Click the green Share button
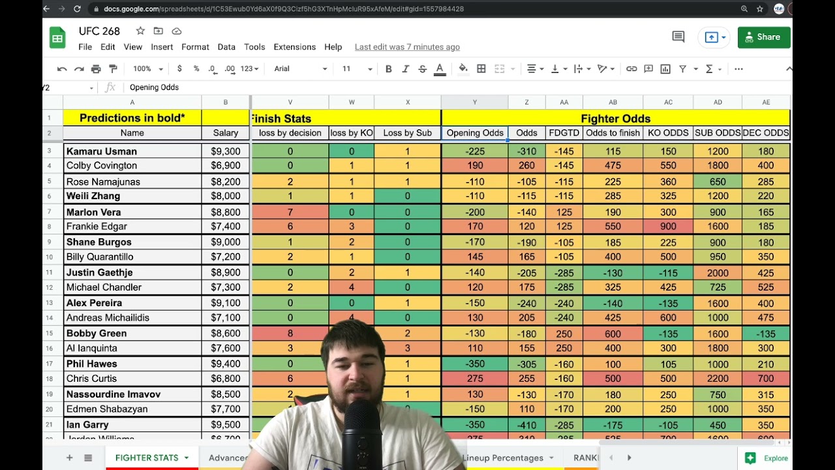This screenshot has width=835, height=470. (764, 37)
